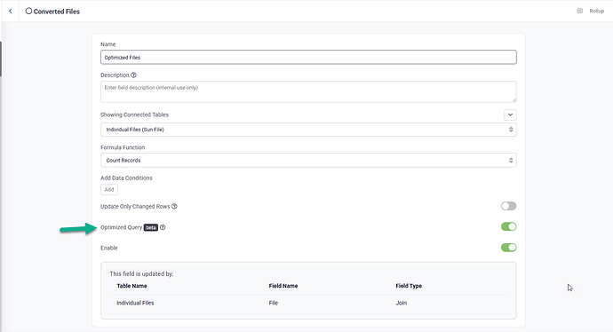
Task: Open the Individual Files (Sun File) dropdown
Action: pyautogui.click(x=308, y=130)
